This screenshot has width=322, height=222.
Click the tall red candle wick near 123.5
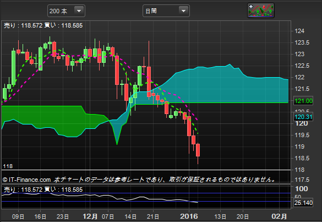pyautogui.click(x=149, y=53)
